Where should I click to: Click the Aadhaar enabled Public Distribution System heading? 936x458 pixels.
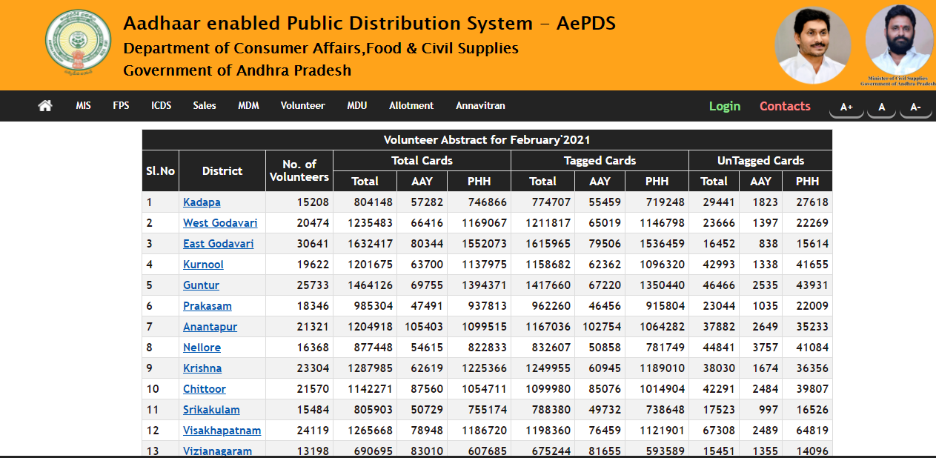pyautogui.click(x=369, y=24)
